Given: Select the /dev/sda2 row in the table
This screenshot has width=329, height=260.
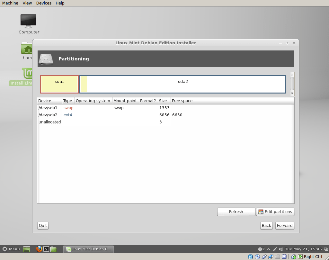Looking at the screenshot, I should click(96, 115).
